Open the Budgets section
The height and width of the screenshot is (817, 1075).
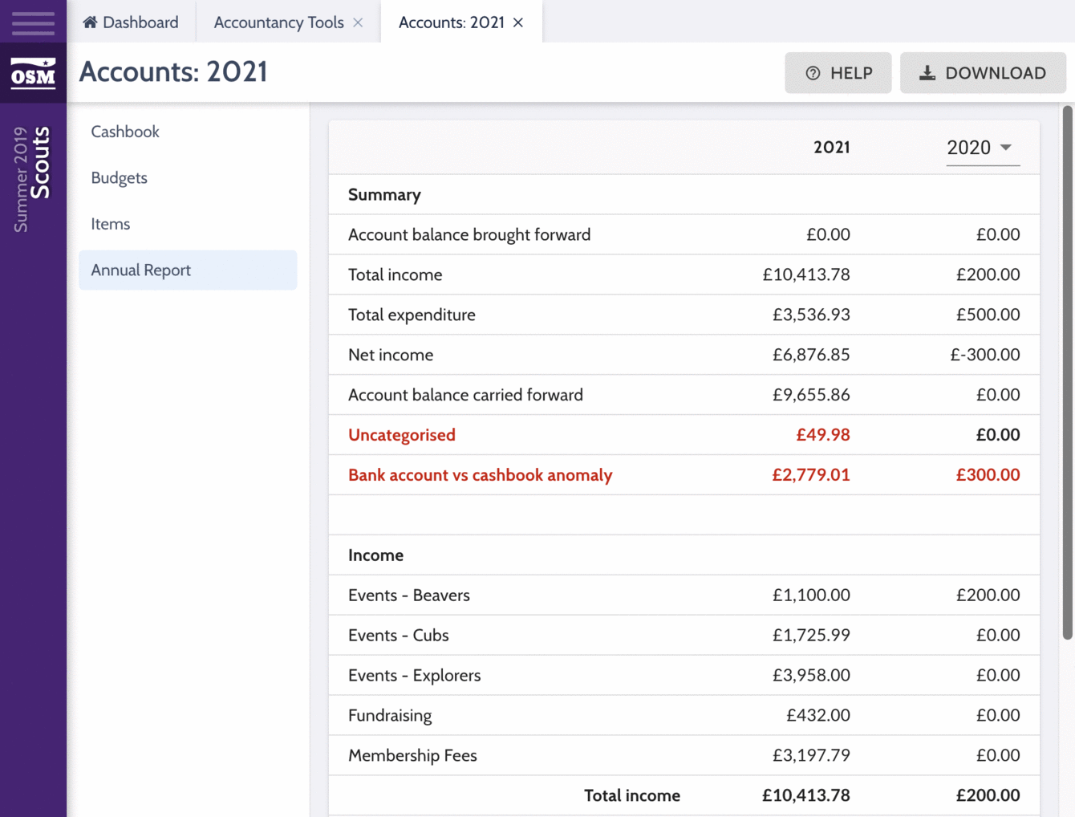click(x=120, y=178)
